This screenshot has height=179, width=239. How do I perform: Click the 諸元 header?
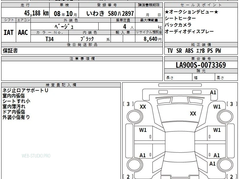pos(201,71)
